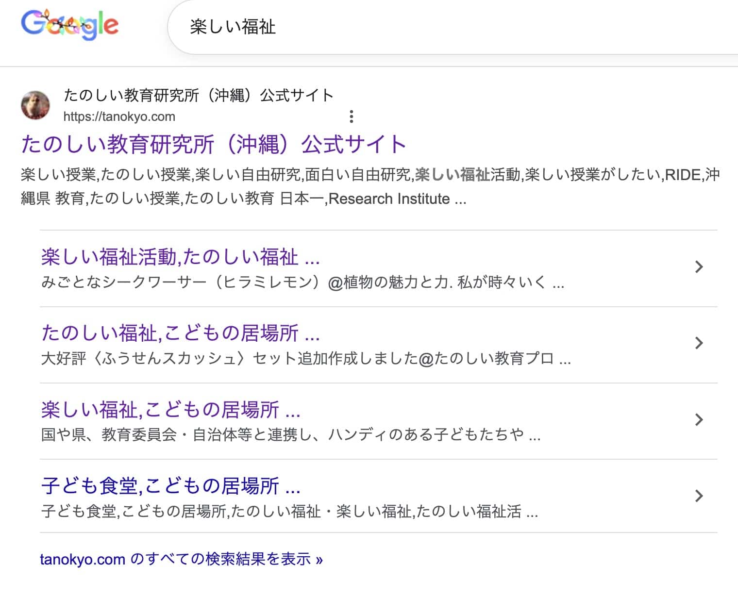Open the たのしい福祉,こどもの居場所 sitelink
Image resolution: width=738 pixels, height=598 pixels.
pyautogui.click(x=180, y=333)
